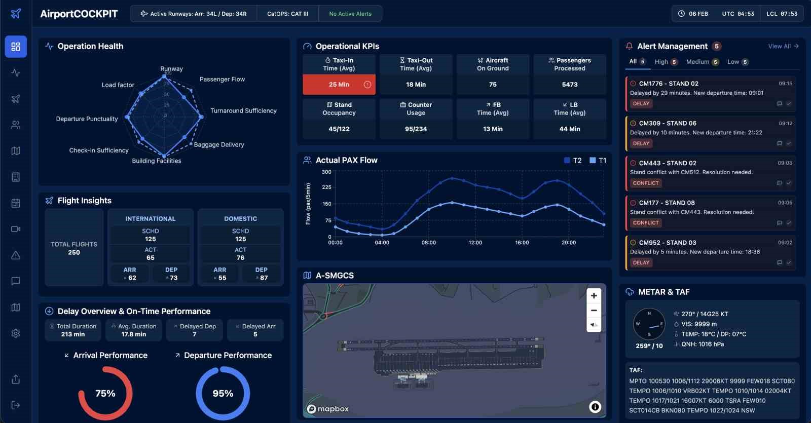This screenshot has width=811, height=423.
Task: Open the camera icon in sidebar
Action: 16,229
